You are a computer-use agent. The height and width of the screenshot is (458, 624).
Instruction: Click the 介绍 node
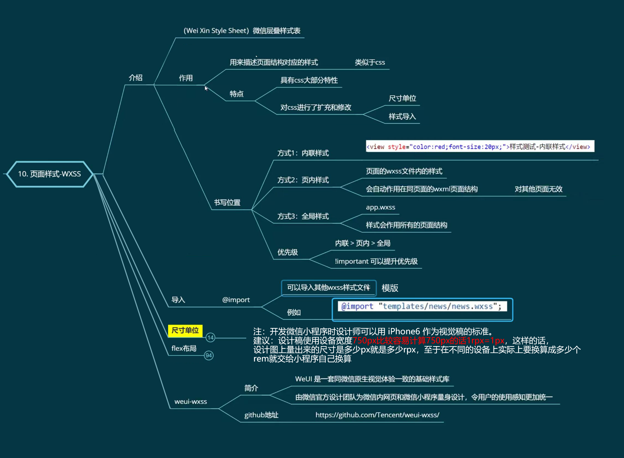136,78
